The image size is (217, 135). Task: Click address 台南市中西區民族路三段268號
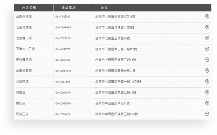[x=116, y=114]
